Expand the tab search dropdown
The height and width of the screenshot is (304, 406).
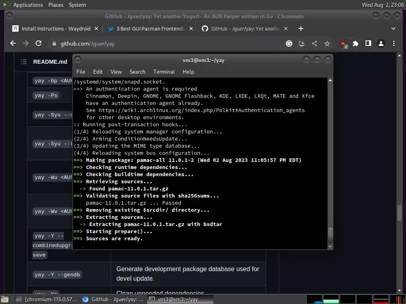click(x=393, y=28)
